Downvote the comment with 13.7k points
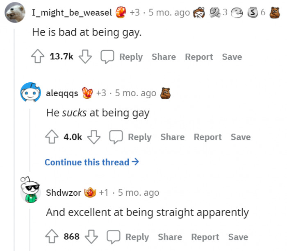Screen dimensions: 287x251 [x=85, y=57]
